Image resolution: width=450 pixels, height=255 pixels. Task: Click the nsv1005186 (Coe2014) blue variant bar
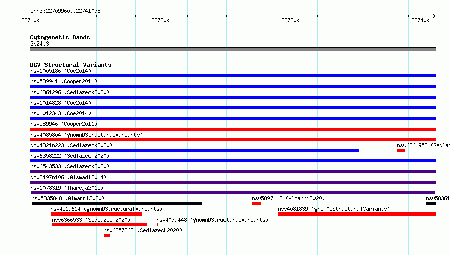click(x=233, y=76)
